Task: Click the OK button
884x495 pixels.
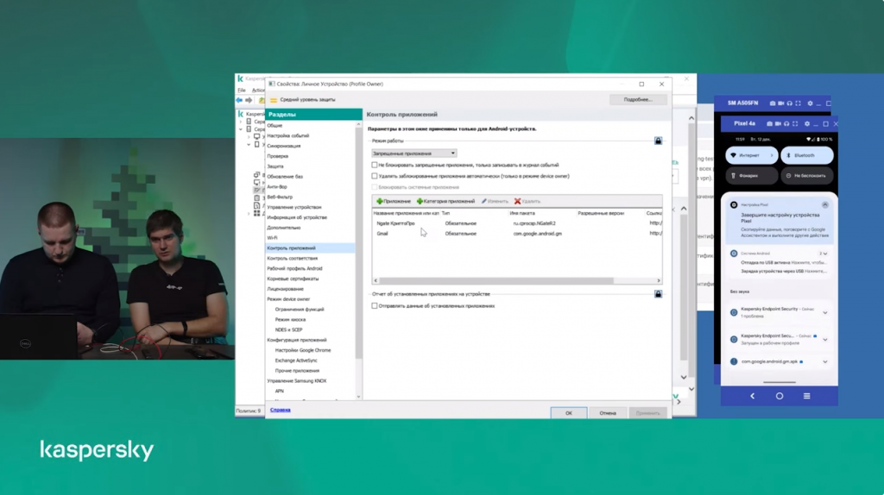Action: 568,413
